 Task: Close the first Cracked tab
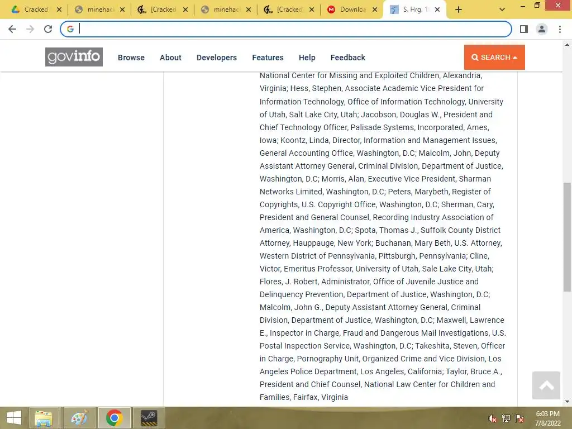point(59,10)
